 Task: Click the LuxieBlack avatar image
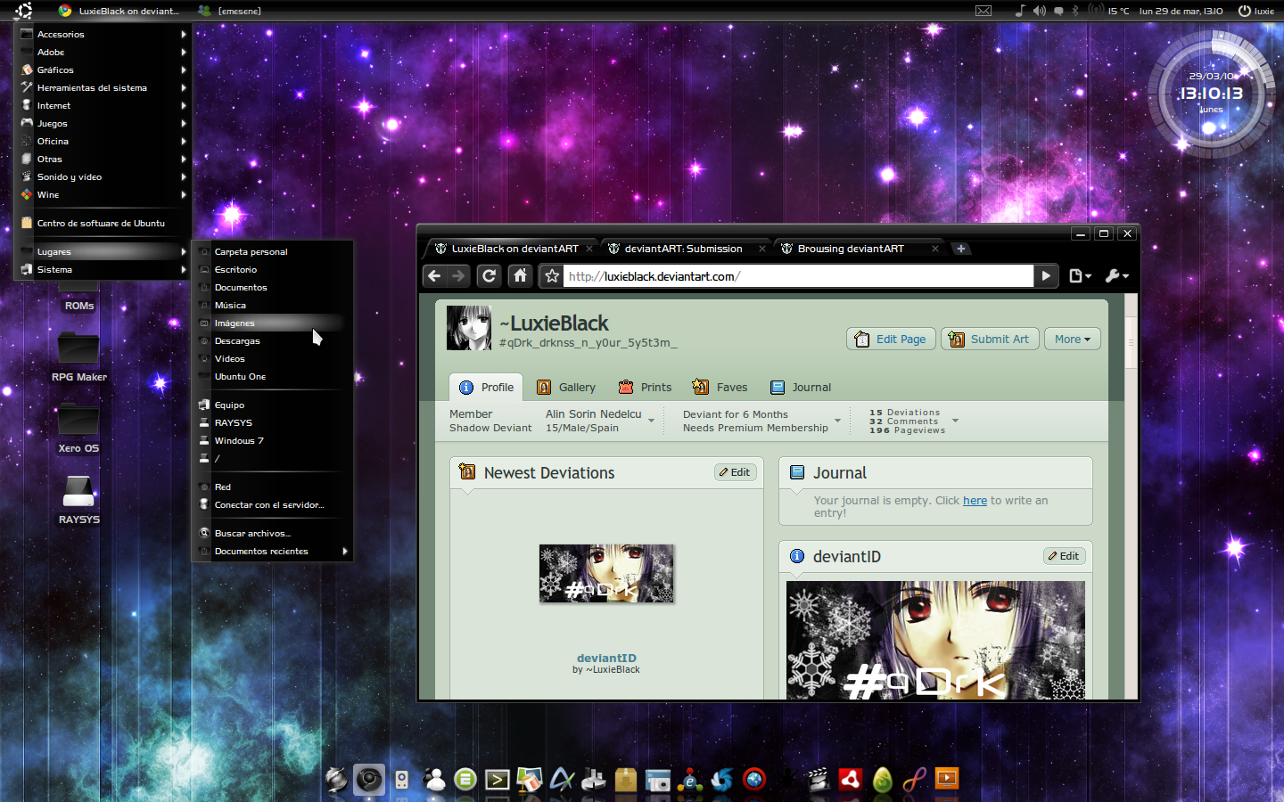pos(469,328)
